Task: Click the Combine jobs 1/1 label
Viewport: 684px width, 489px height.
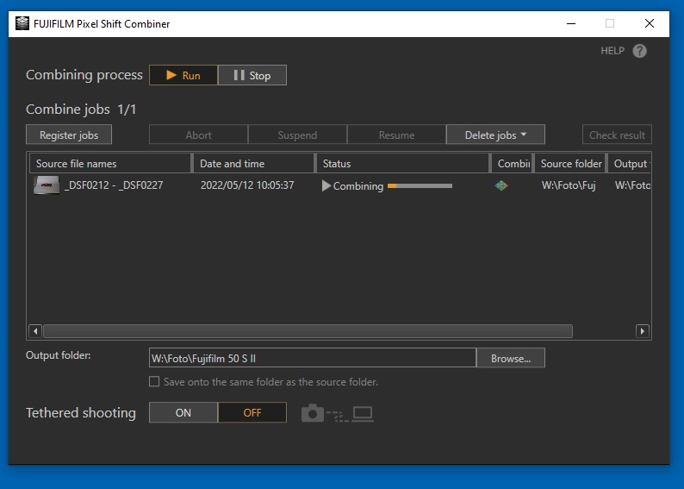Action: click(81, 110)
